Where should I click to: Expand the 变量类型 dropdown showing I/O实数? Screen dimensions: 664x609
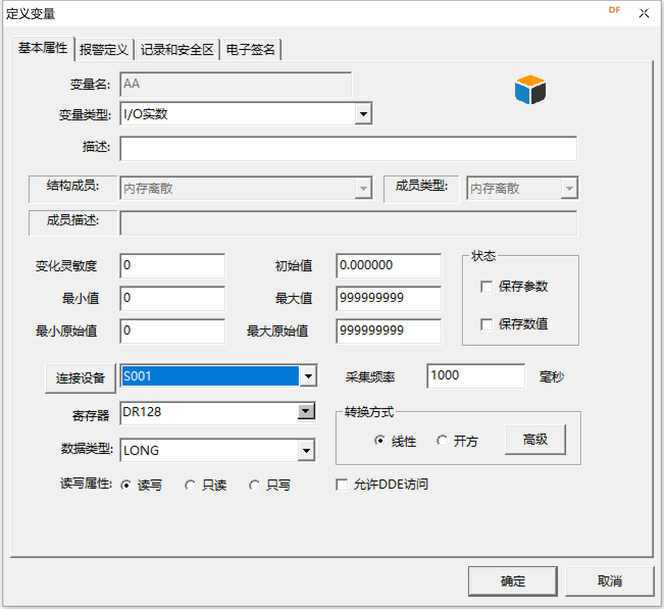[363, 114]
